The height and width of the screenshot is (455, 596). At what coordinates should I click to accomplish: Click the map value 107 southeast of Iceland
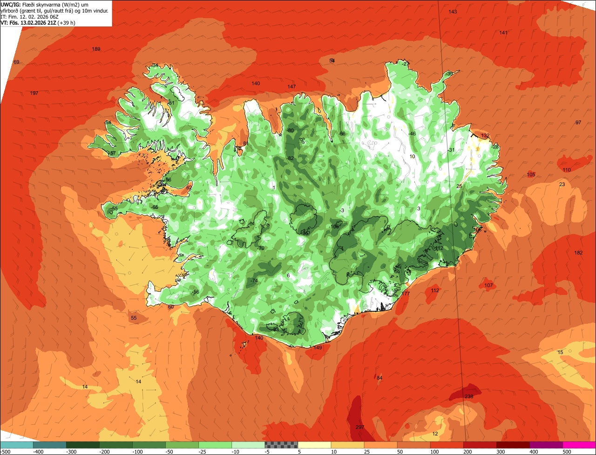tap(488, 285)
